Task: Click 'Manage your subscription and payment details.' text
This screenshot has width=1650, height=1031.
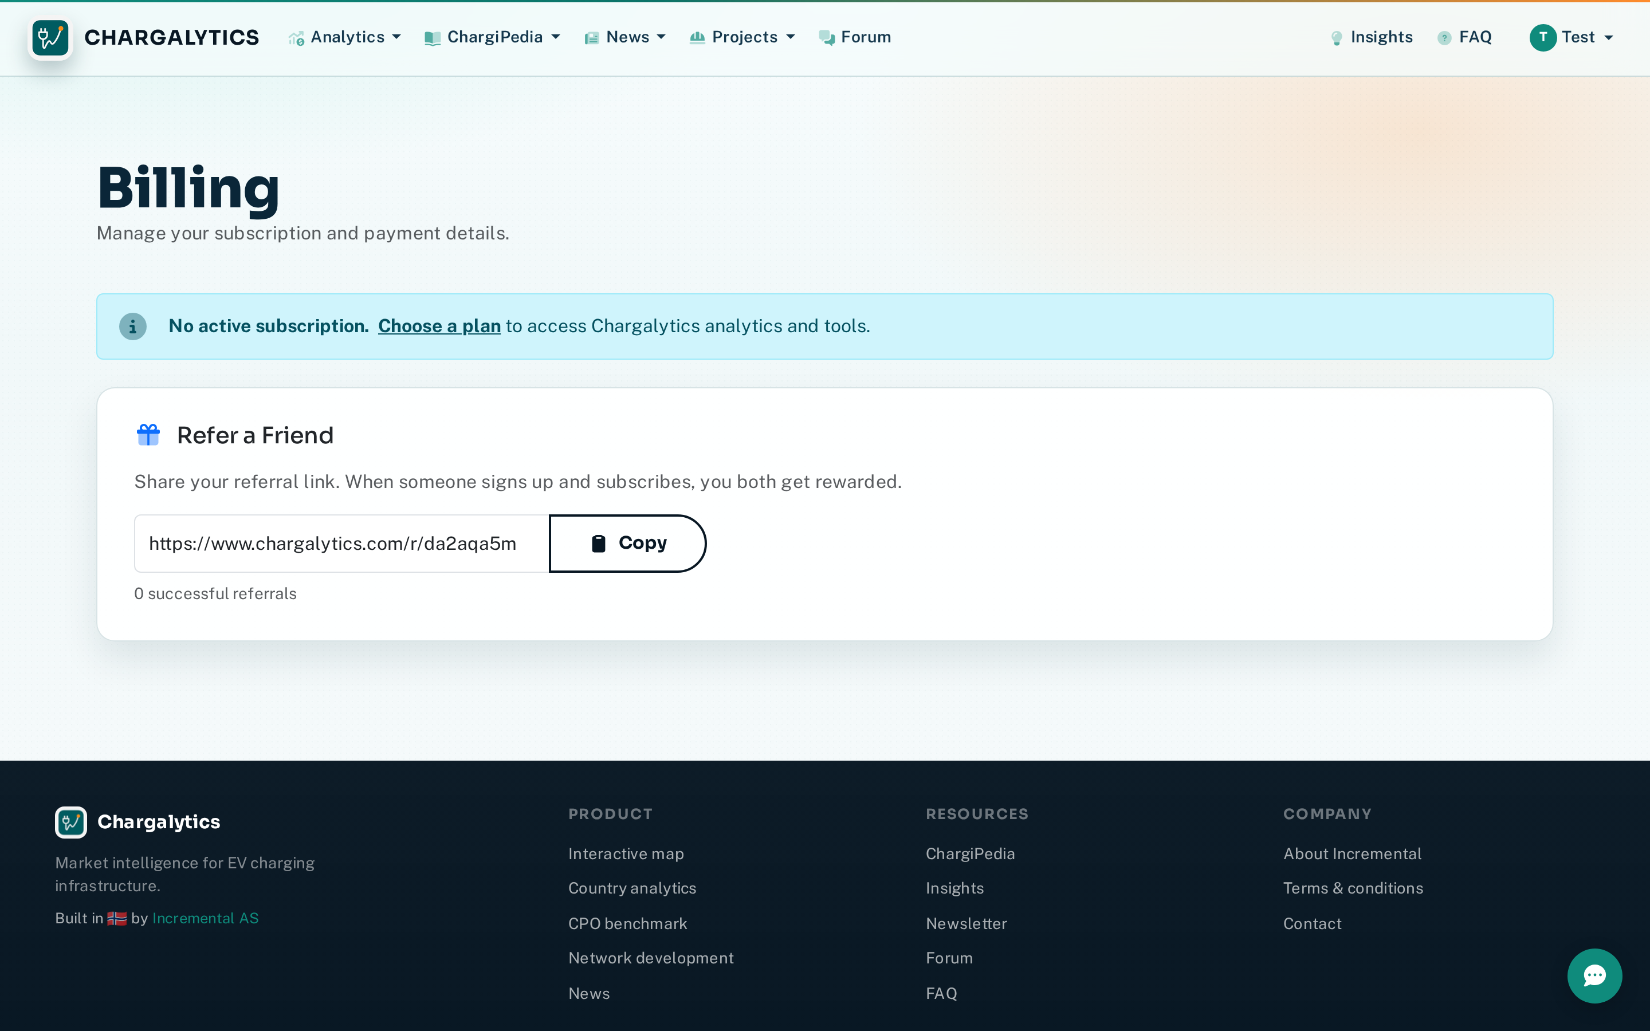Action: click(302, 233)
